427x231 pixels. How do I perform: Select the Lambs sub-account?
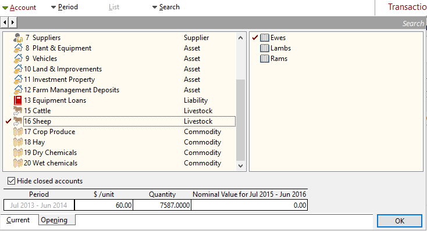tap(280, 48)
